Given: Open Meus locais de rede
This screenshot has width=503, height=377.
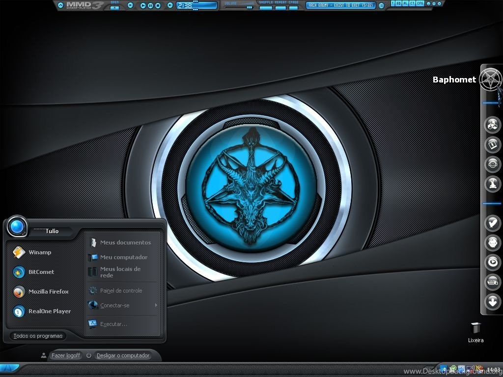Looking at the screenshot, I should pos(115,272).
